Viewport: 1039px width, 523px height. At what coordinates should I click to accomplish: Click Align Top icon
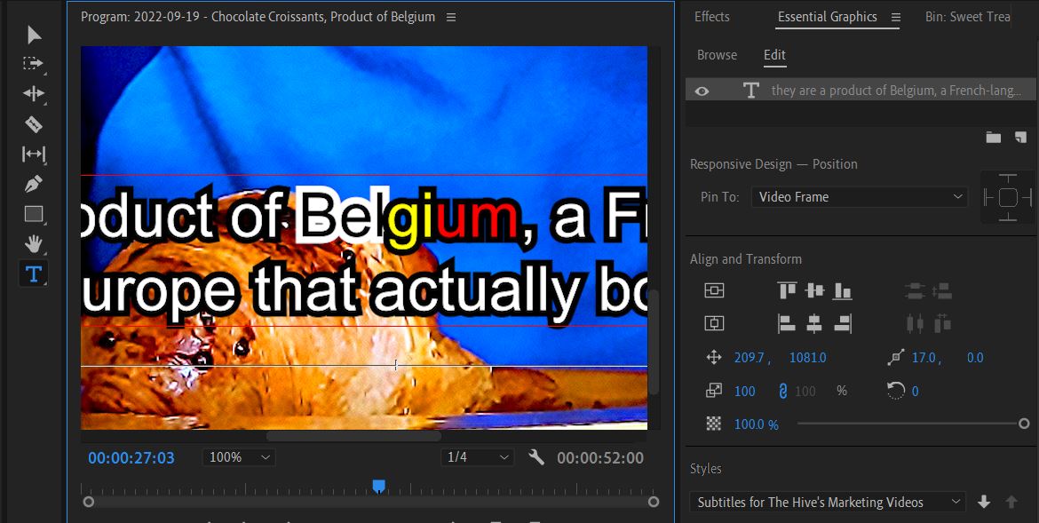(x=787, y=290)
